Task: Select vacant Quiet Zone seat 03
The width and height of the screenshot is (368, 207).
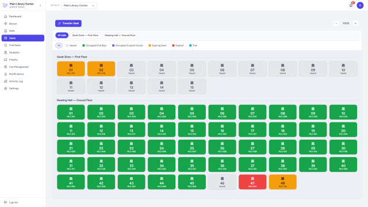Action: coord(132,69)
